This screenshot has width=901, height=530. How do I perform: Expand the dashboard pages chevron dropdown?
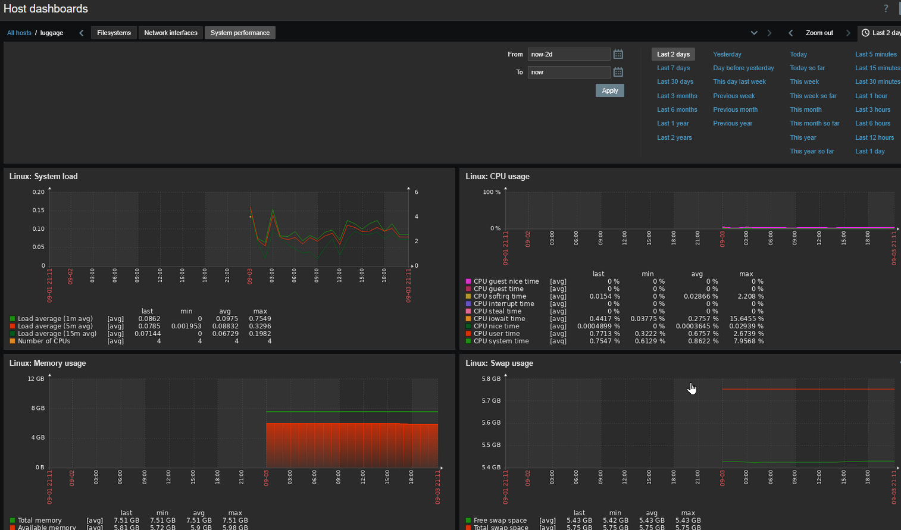[754, 33]
